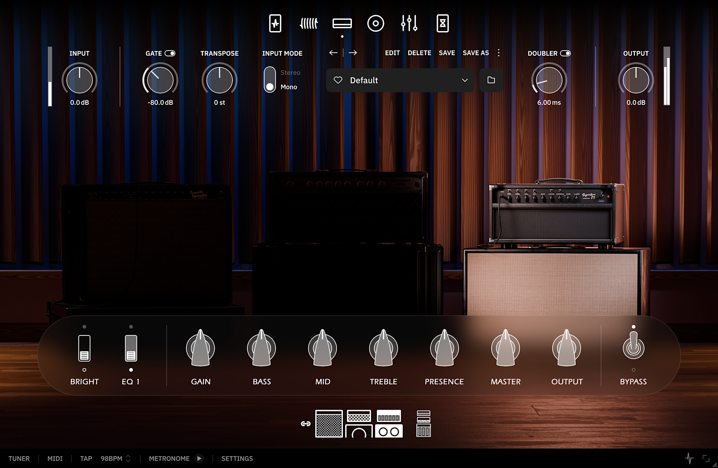Screen dimensions: 718x468
Task: Open the preset browser folder icon
Action: pos(491,80)
